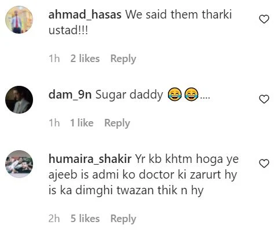Visit the ahmad_hasas username link
Screen dimensions: 274x236
85,14
